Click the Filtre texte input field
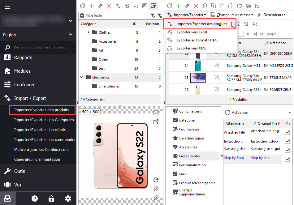The width and height of the screenshot is (294, 205). [x=117, y=15]
